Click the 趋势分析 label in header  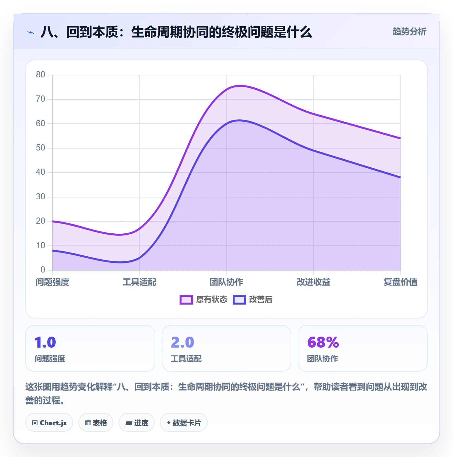(409, 32)
